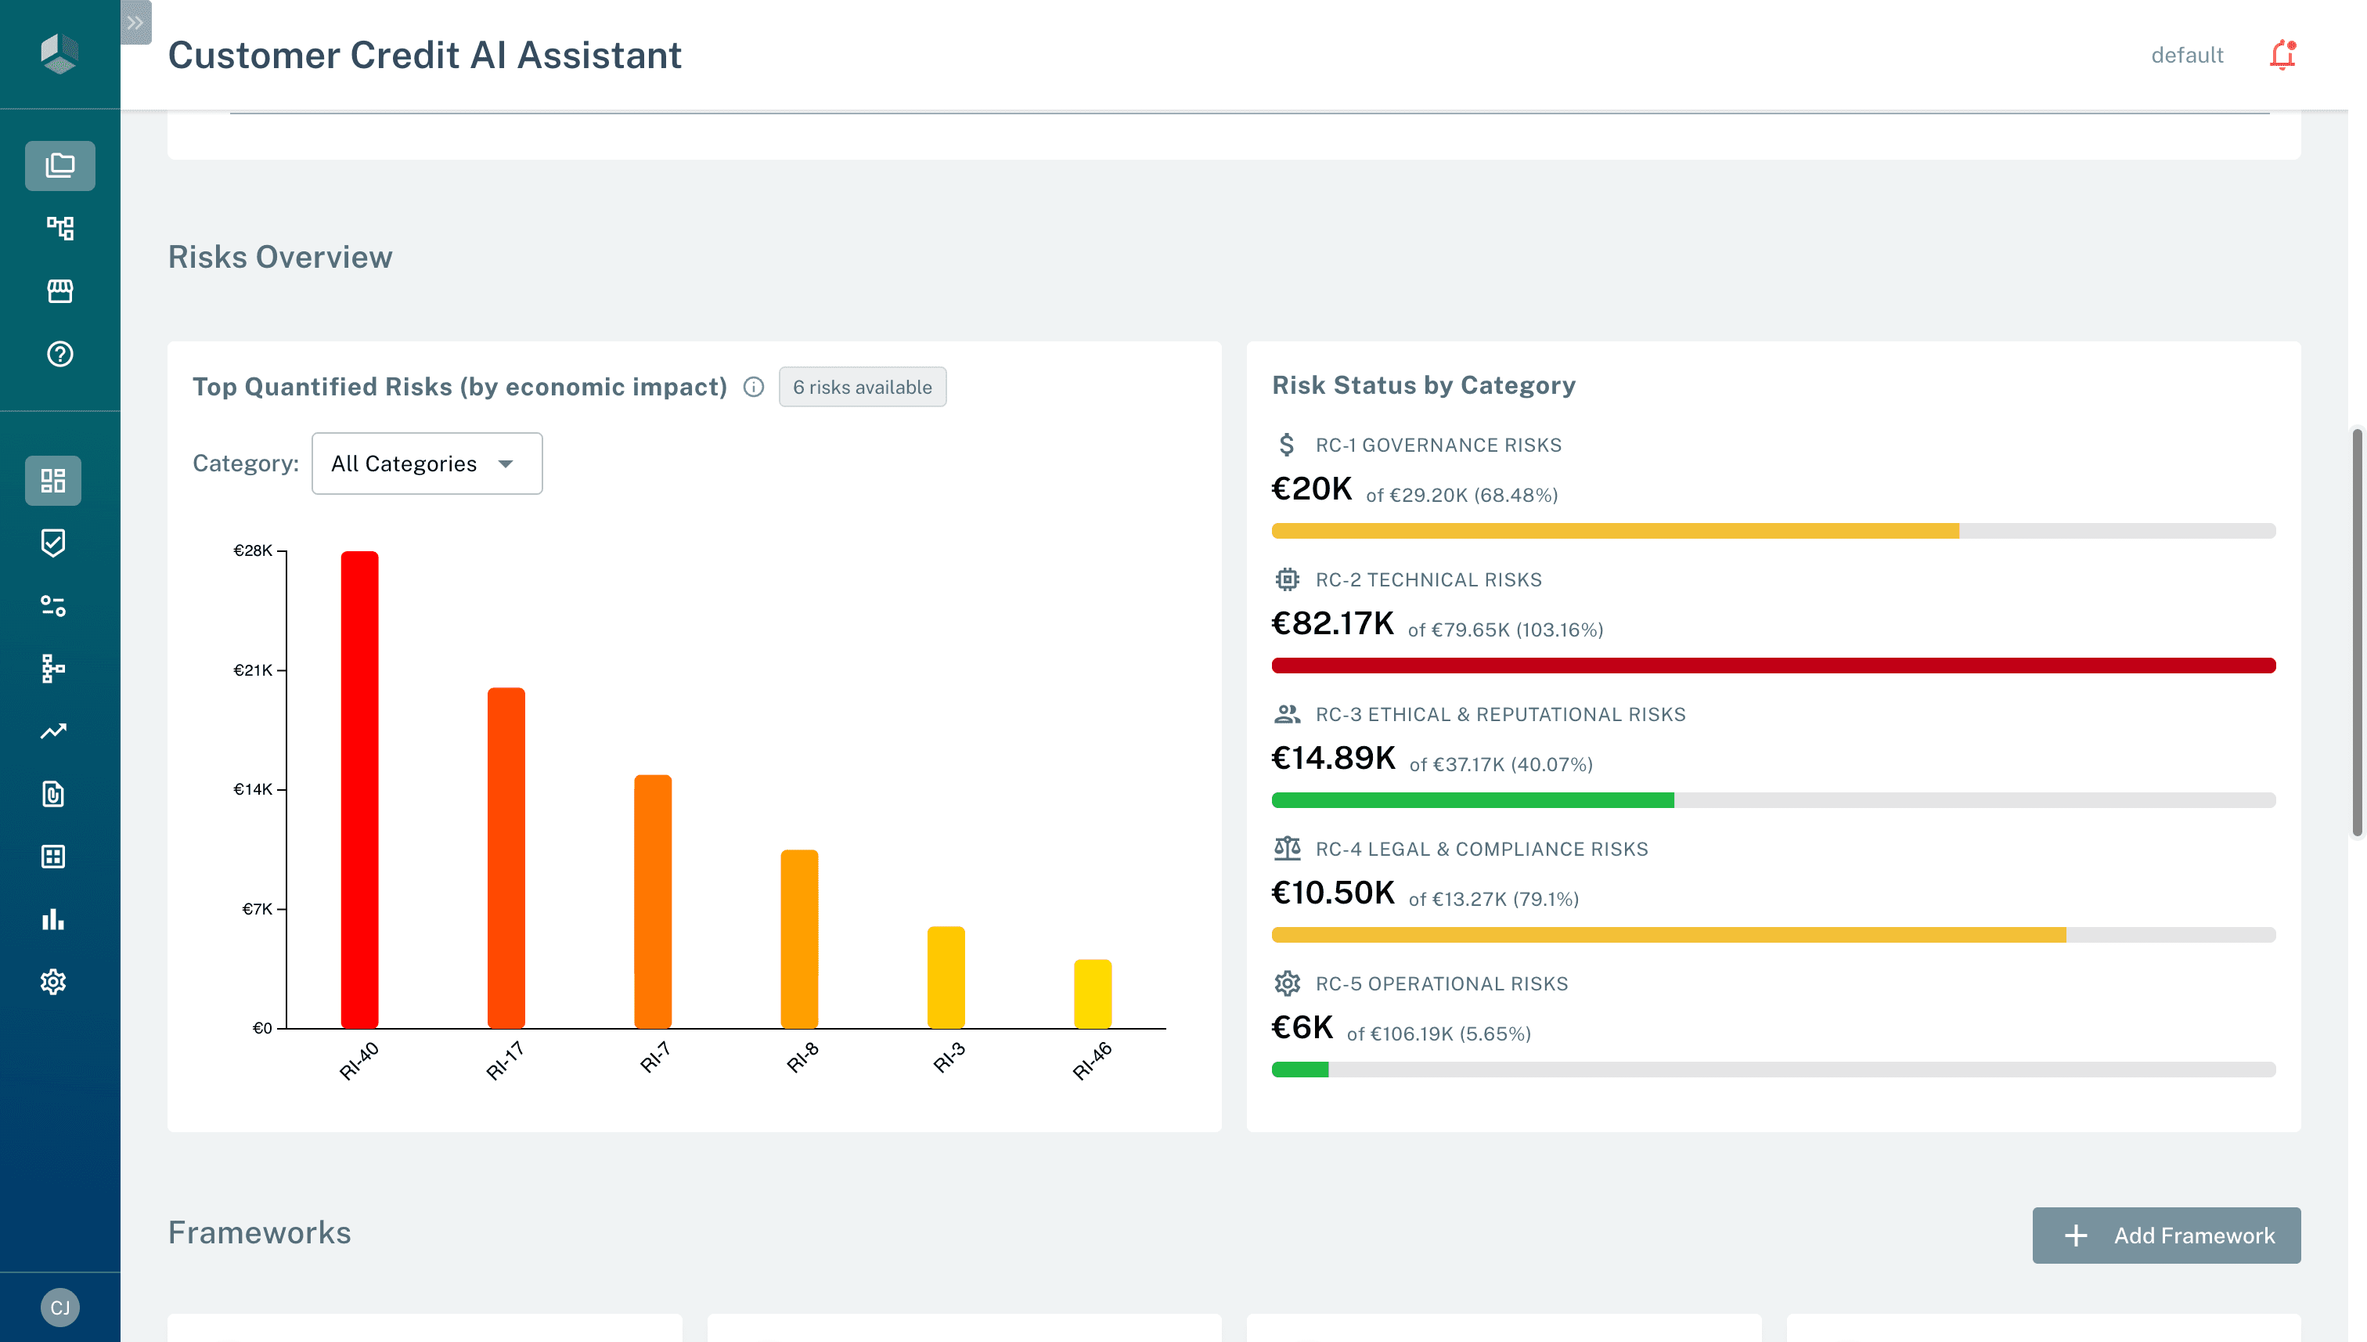The image size is (2367, 1342).
Task: Click the Risks Overview heading
Action: coord(280,256)
